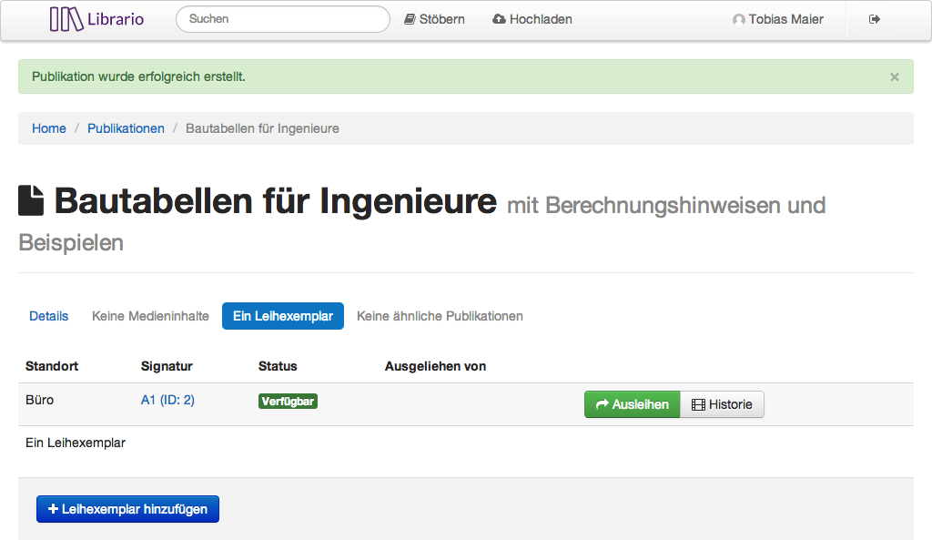This screenshot has height=540, width=932.
Task: Click inside the Suchen search field
Action: tap(282, 18)
